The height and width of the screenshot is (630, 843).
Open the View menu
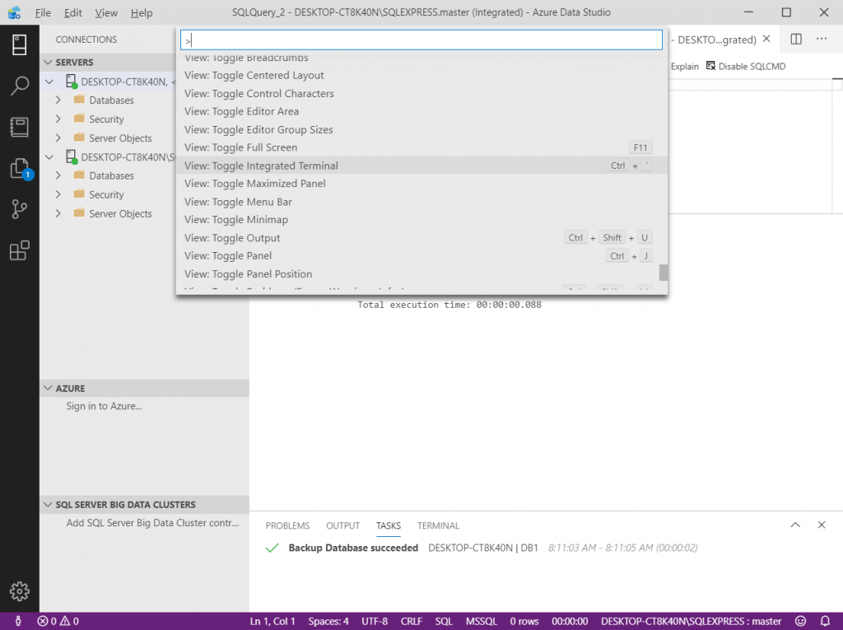pyautogui.click(x=106, y=12)
